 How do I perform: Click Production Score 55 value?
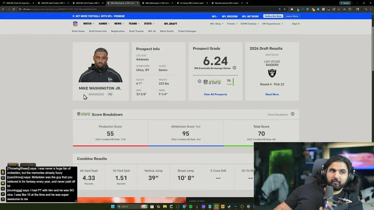pyautogui.click(x=110, y=134)
